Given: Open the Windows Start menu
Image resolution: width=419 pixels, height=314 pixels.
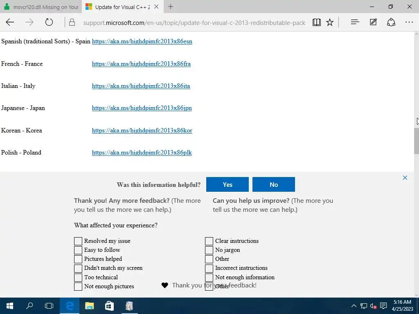Looking at the screenshot, I should click(10, 306).
